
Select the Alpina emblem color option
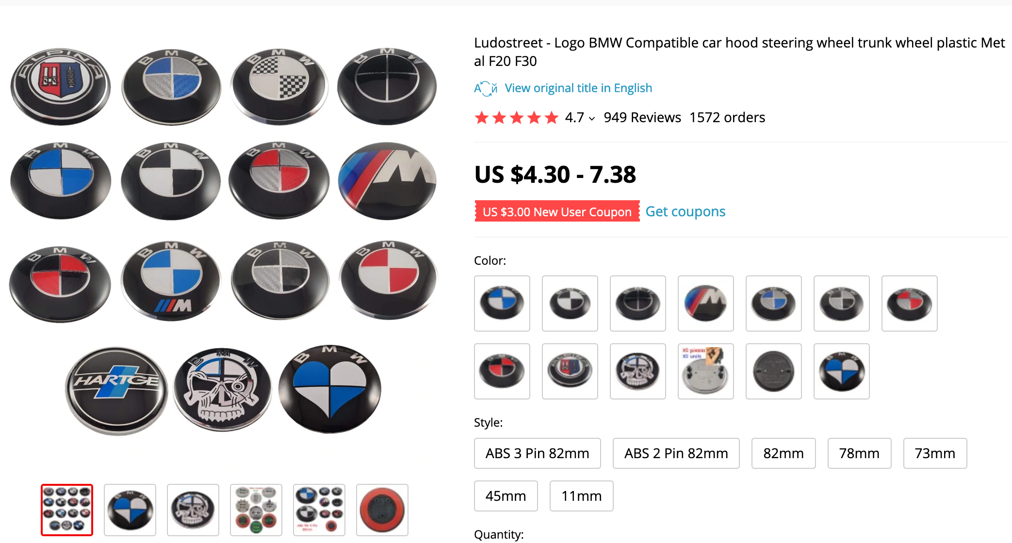[570, 371]
